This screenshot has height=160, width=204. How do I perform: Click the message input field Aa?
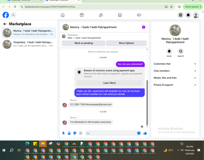[111, 133]
